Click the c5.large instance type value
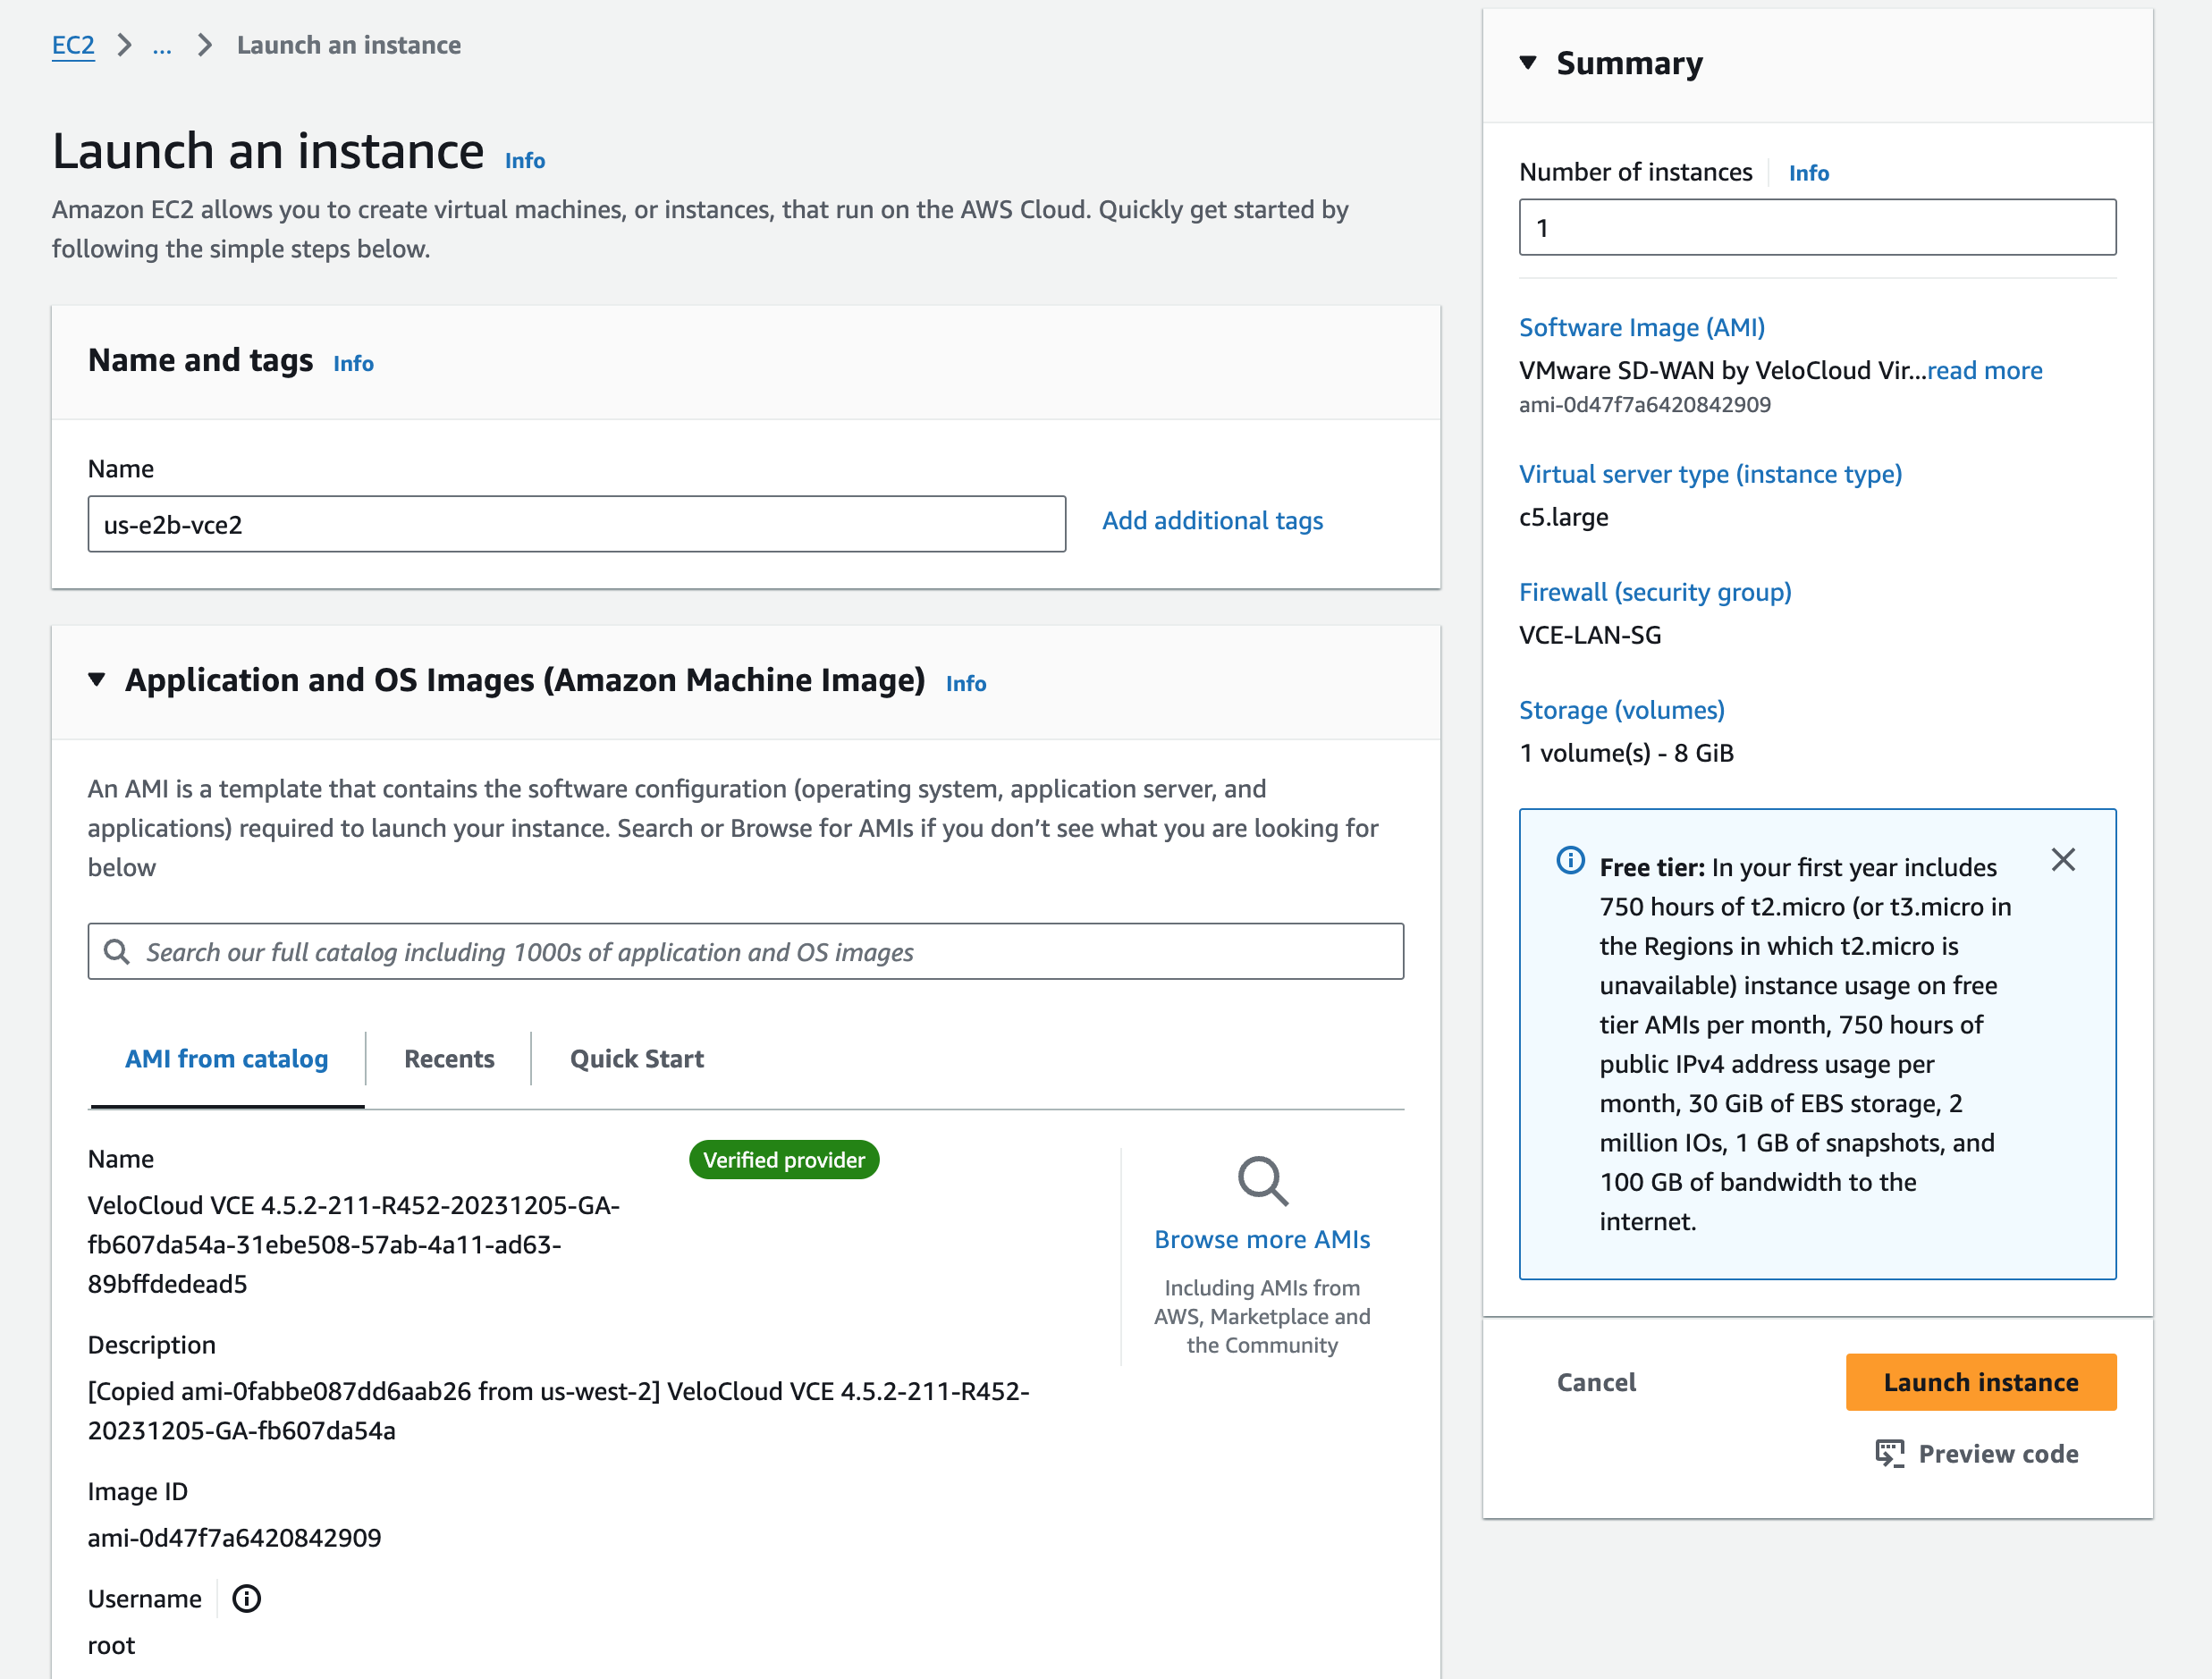The height and width of the screenshot is (1679, 2212). (x=1564, y=518)
